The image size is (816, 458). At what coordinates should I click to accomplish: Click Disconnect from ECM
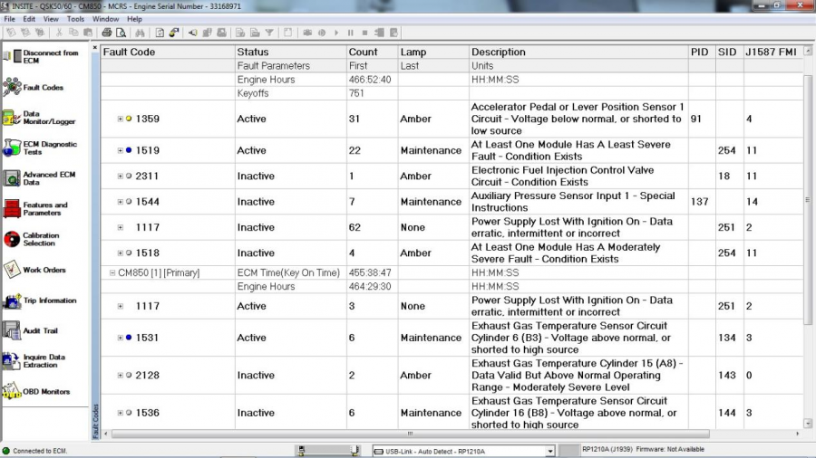tap(12, 56)
